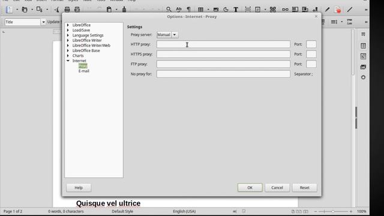Click the Reset button
The height and width of the screenshot is (216, 384).
[x=305, y=188]
